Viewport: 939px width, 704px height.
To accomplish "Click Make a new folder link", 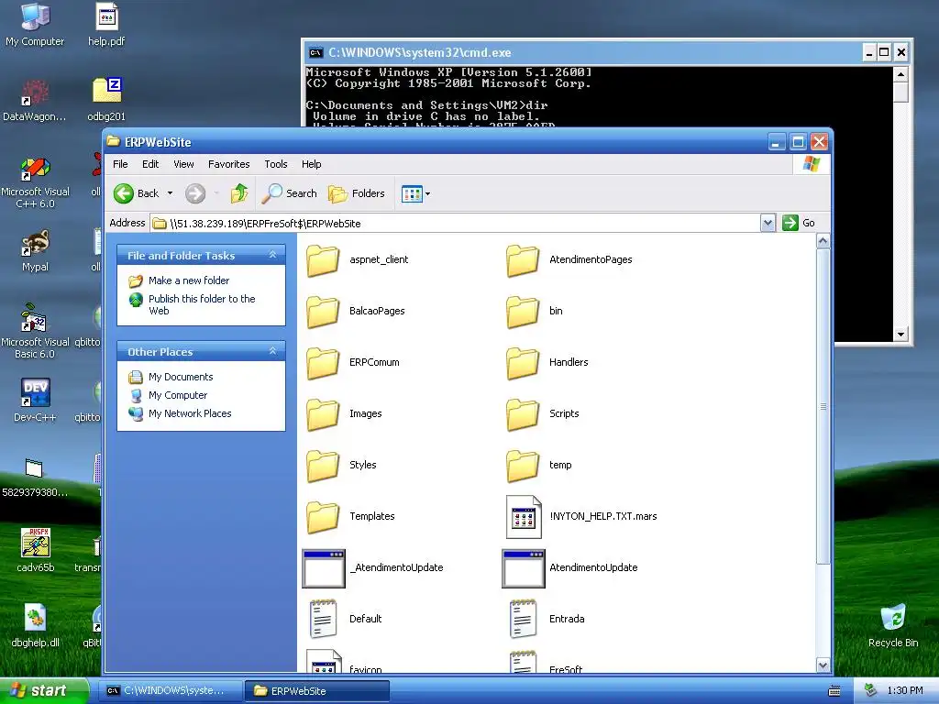I will click(189, 280).
